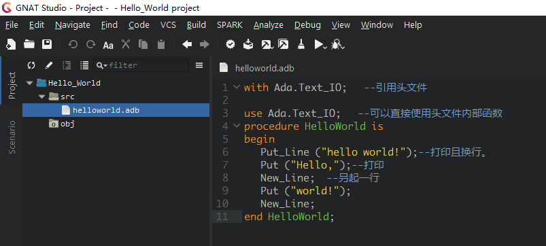546x246 pixels.
Task: Open the Build menu
Action: pos(197,25)
